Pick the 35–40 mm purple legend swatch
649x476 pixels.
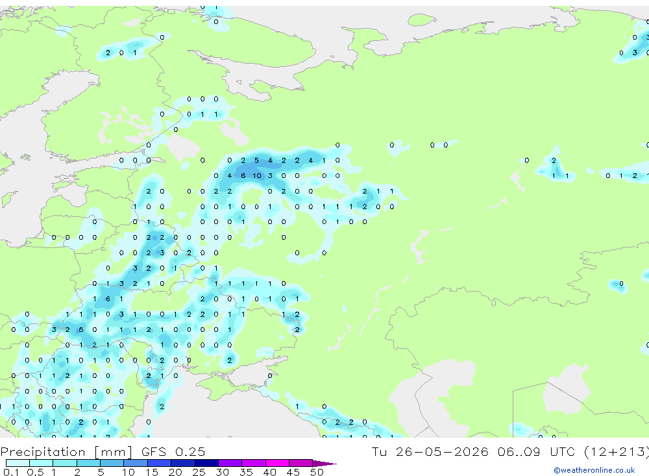(x=254, y=463)
